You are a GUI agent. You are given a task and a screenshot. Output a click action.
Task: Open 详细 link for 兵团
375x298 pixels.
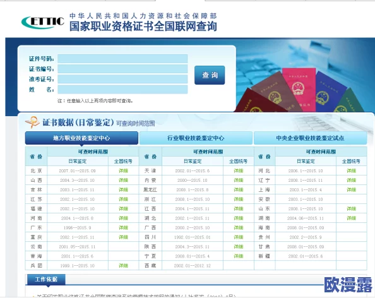click(x=123, y=266)
